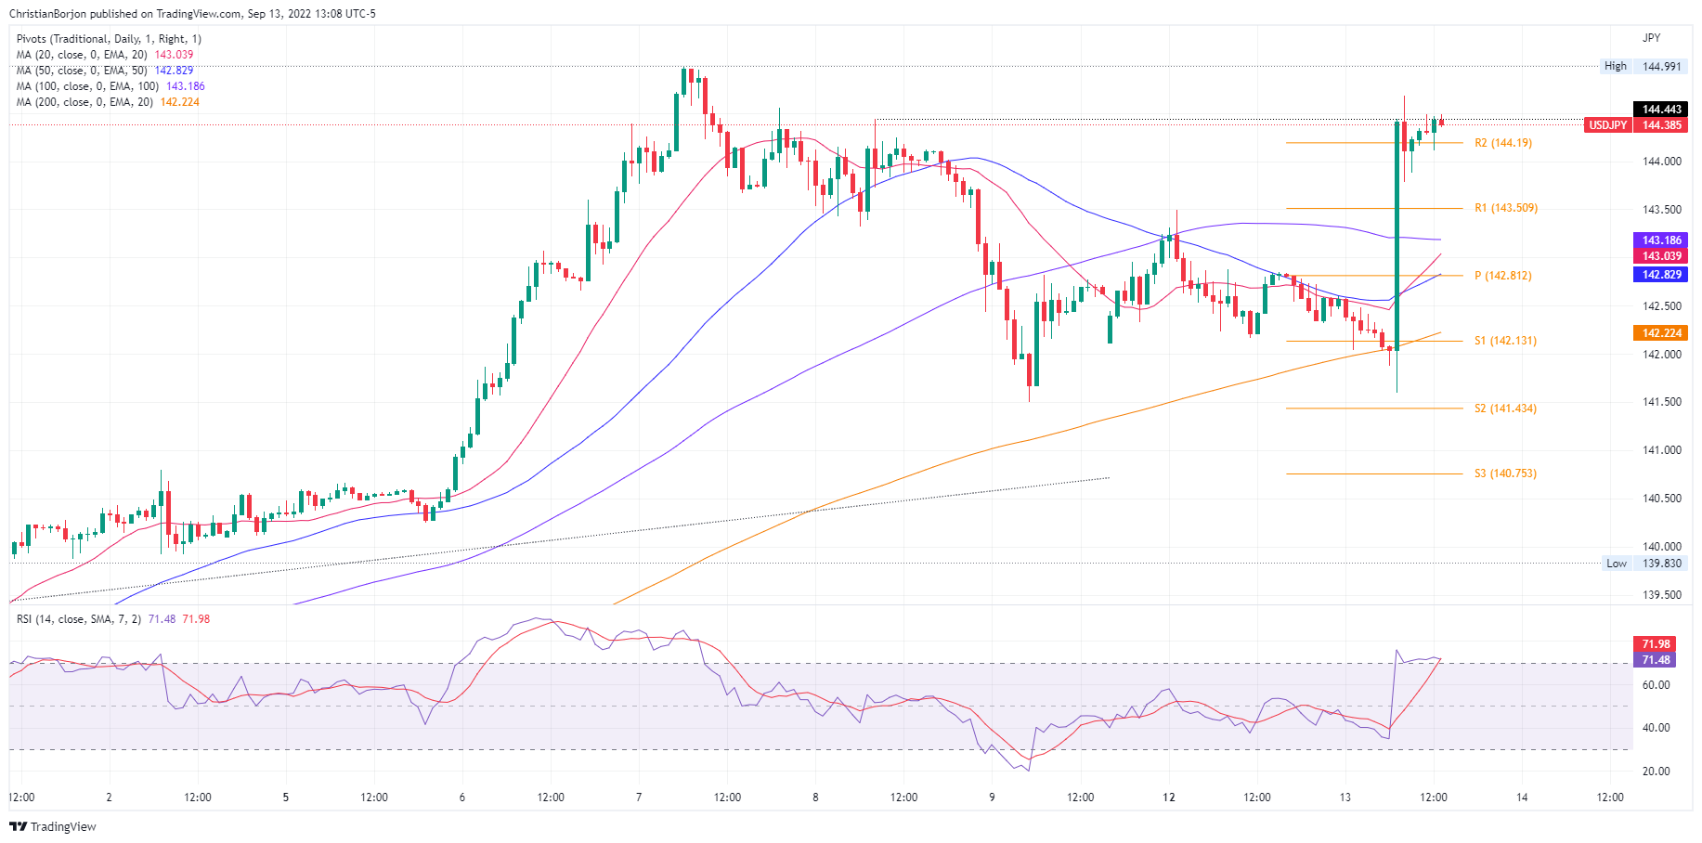
Task: Click the 144.000 price axis level
Action: pyautogui.click(x=1661, y=162)
